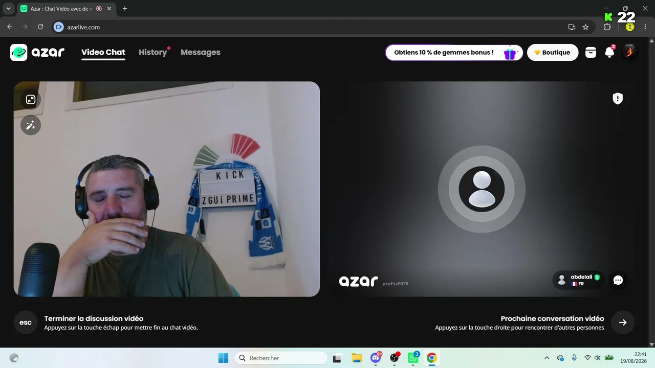Open the profile avatar menu

click(629, 52)
